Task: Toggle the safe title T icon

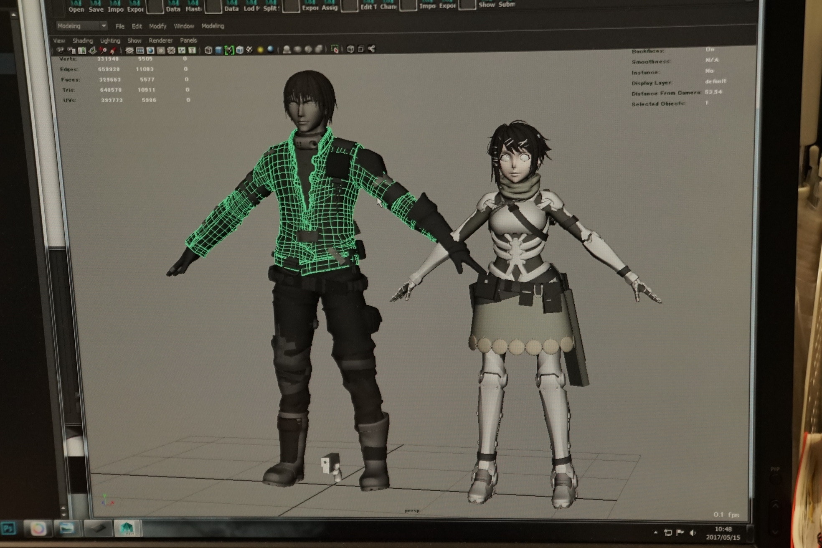Action: [x=192, y=50]
